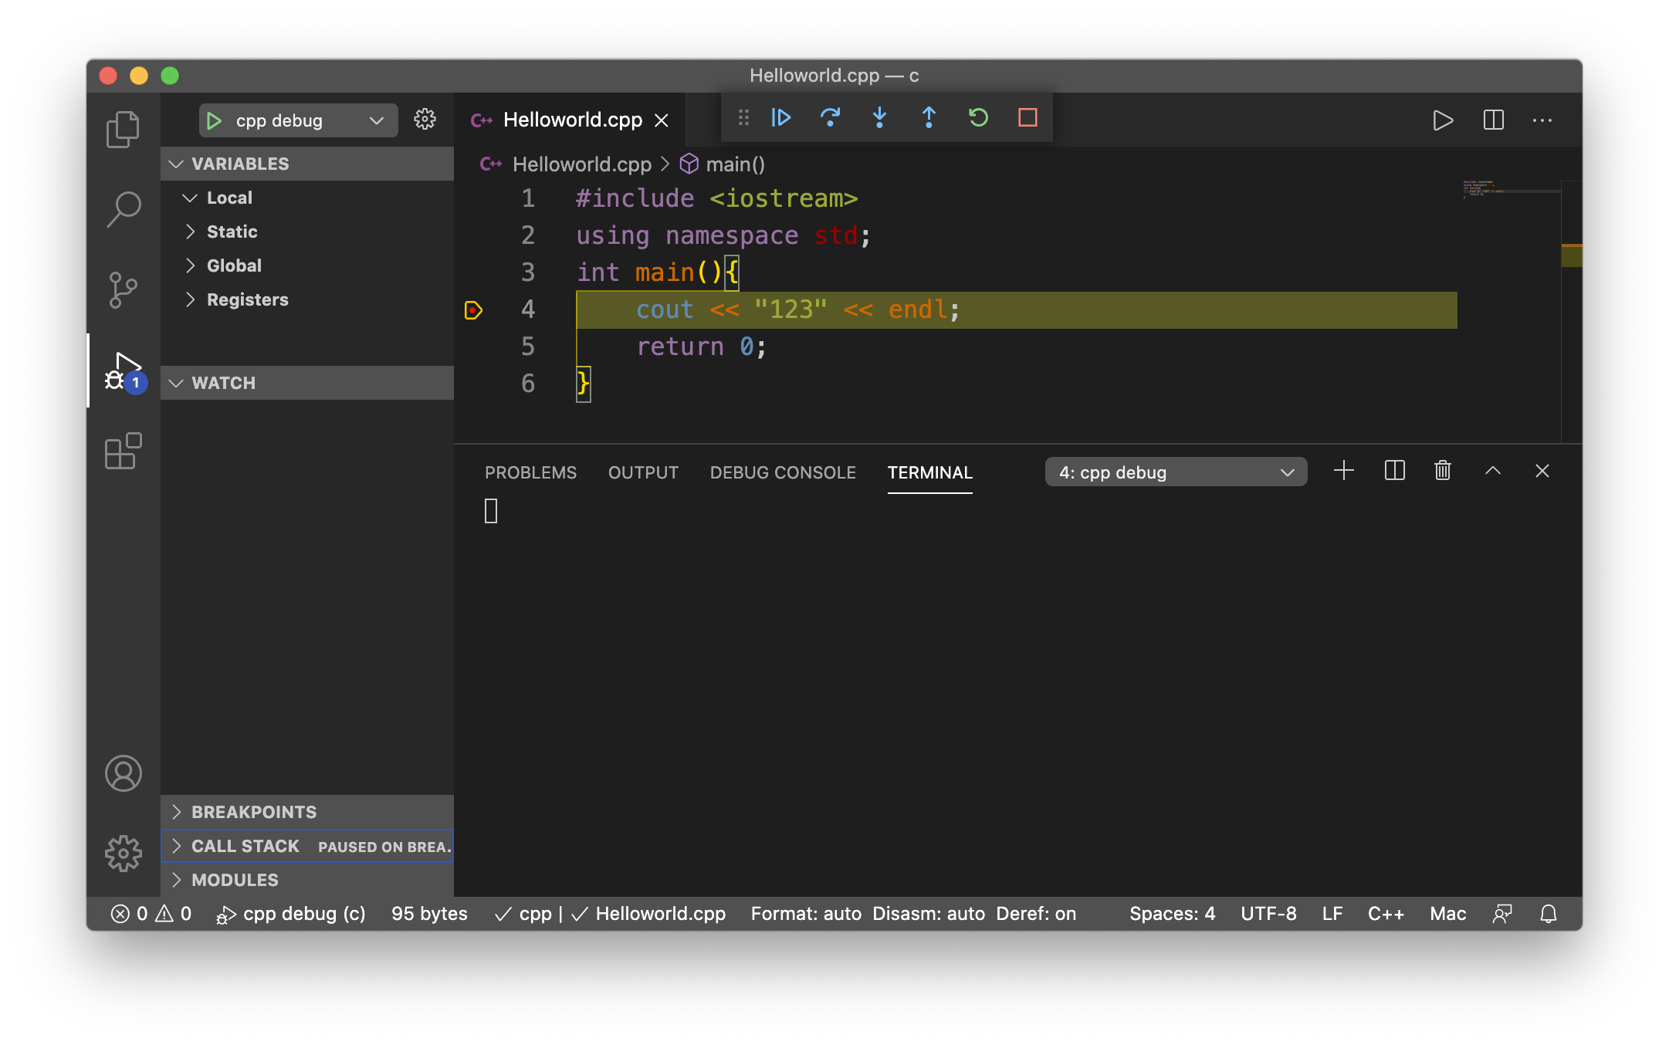Switch to the OUTPUT tab

[x=643, y=472]
